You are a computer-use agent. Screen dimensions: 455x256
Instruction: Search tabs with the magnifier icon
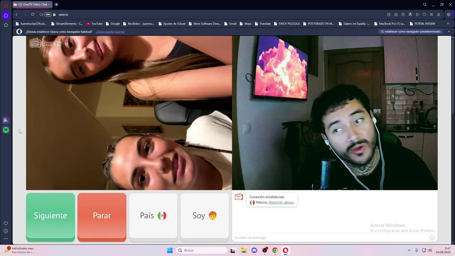424,5
